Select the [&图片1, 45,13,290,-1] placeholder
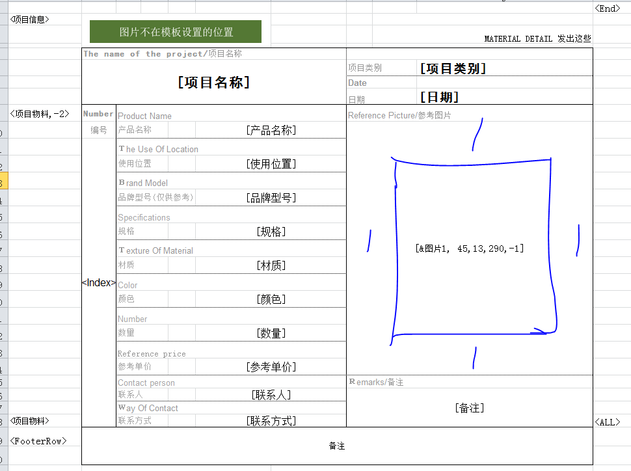The height and width of the screenshot is (471, 631). (469, 249)
